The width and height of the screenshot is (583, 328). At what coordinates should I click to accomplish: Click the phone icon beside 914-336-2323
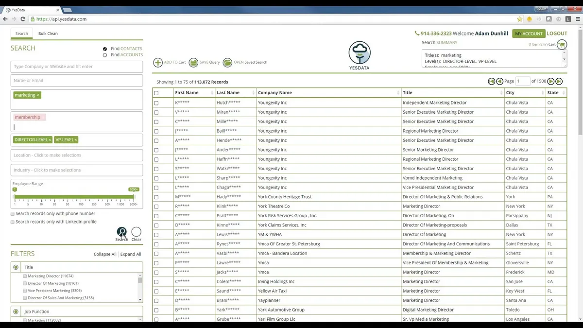417,34
